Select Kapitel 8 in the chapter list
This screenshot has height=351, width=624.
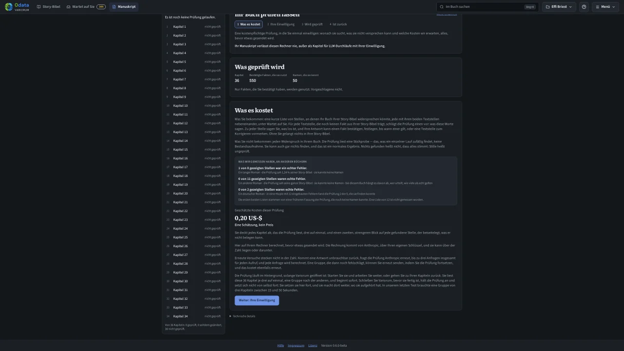pos(194,88)
